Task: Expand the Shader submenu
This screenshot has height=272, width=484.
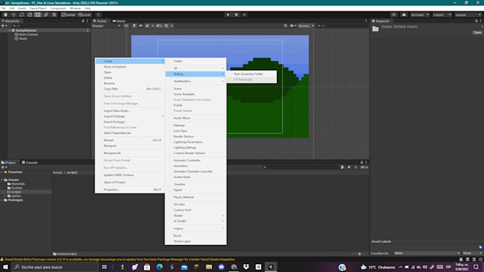Action: 196,215
